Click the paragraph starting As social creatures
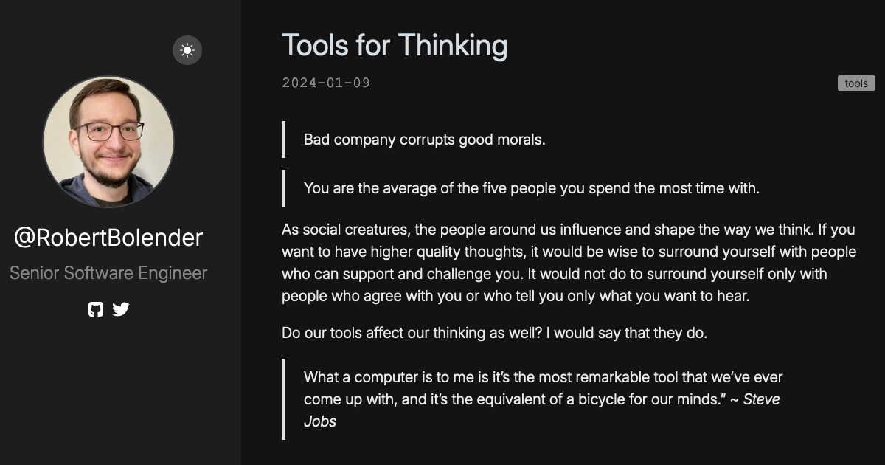 tap(568, 263)
